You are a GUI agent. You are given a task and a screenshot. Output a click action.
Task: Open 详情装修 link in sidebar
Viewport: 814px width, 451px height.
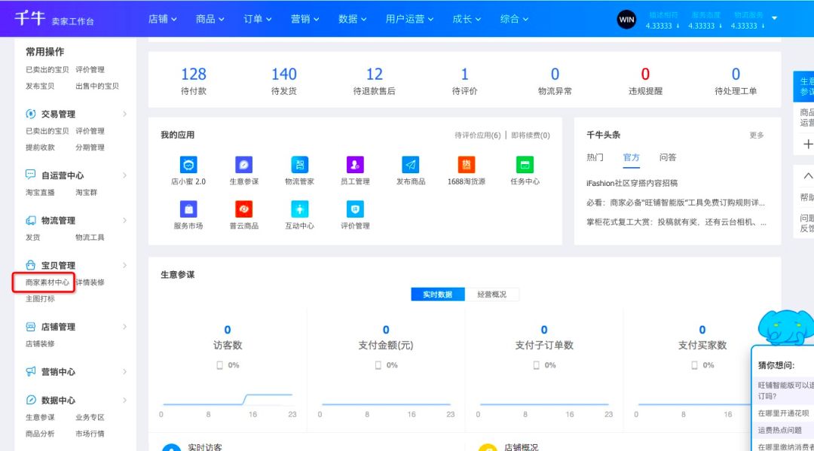(90, 282)
